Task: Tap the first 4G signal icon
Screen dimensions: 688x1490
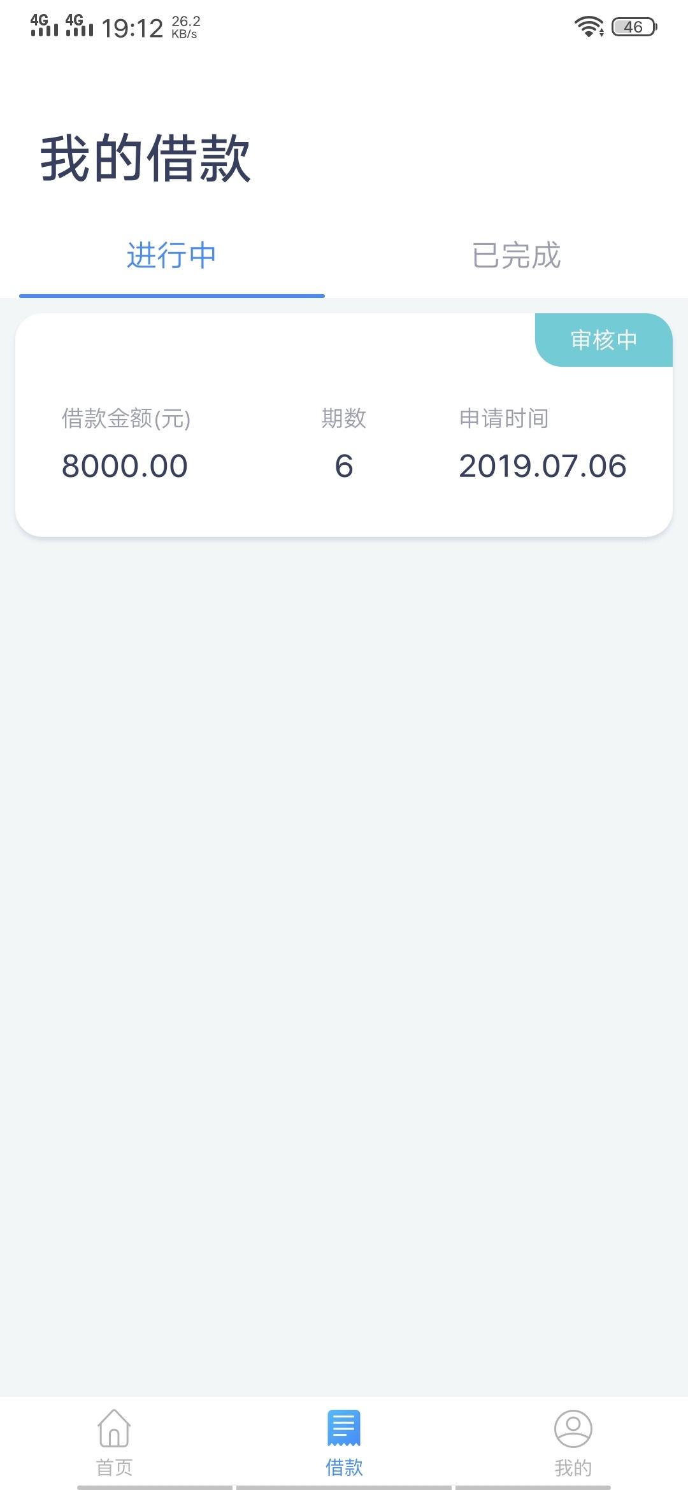Action: click(x=44, y=25)
